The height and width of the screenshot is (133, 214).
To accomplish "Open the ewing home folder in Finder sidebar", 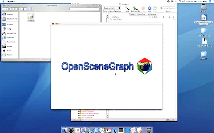I will tap(7, 29).
